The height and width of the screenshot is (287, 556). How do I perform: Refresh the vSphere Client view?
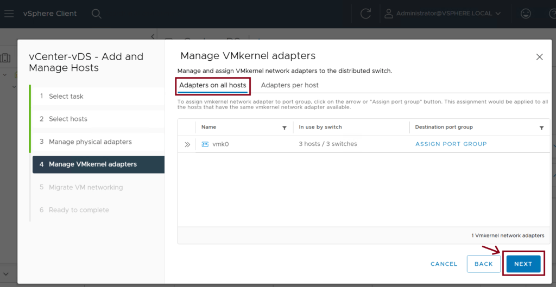click(x=365, y=14)
